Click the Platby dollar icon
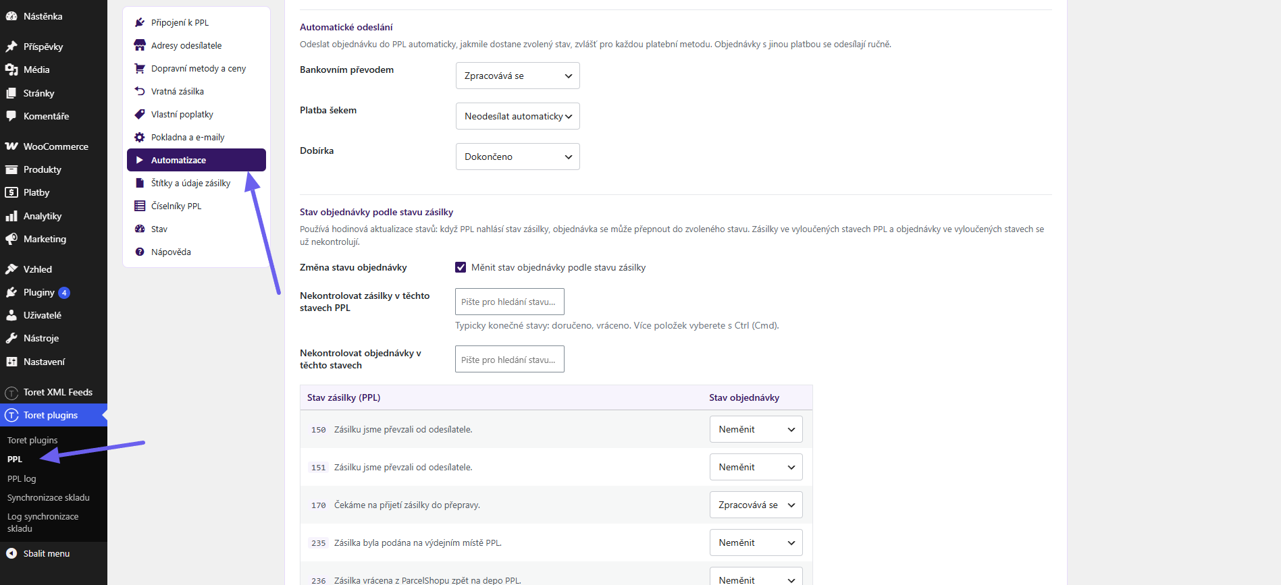 tap(11, 192)
